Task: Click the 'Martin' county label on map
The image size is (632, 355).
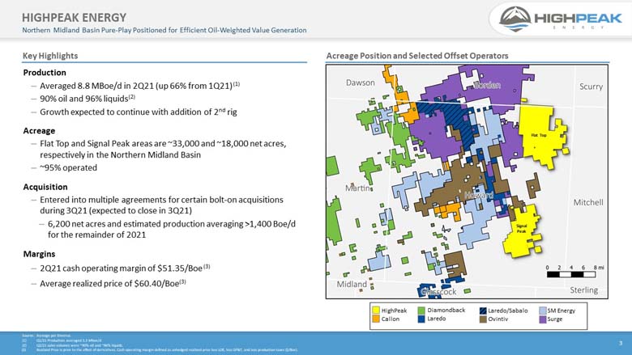Action: point(358,188)
